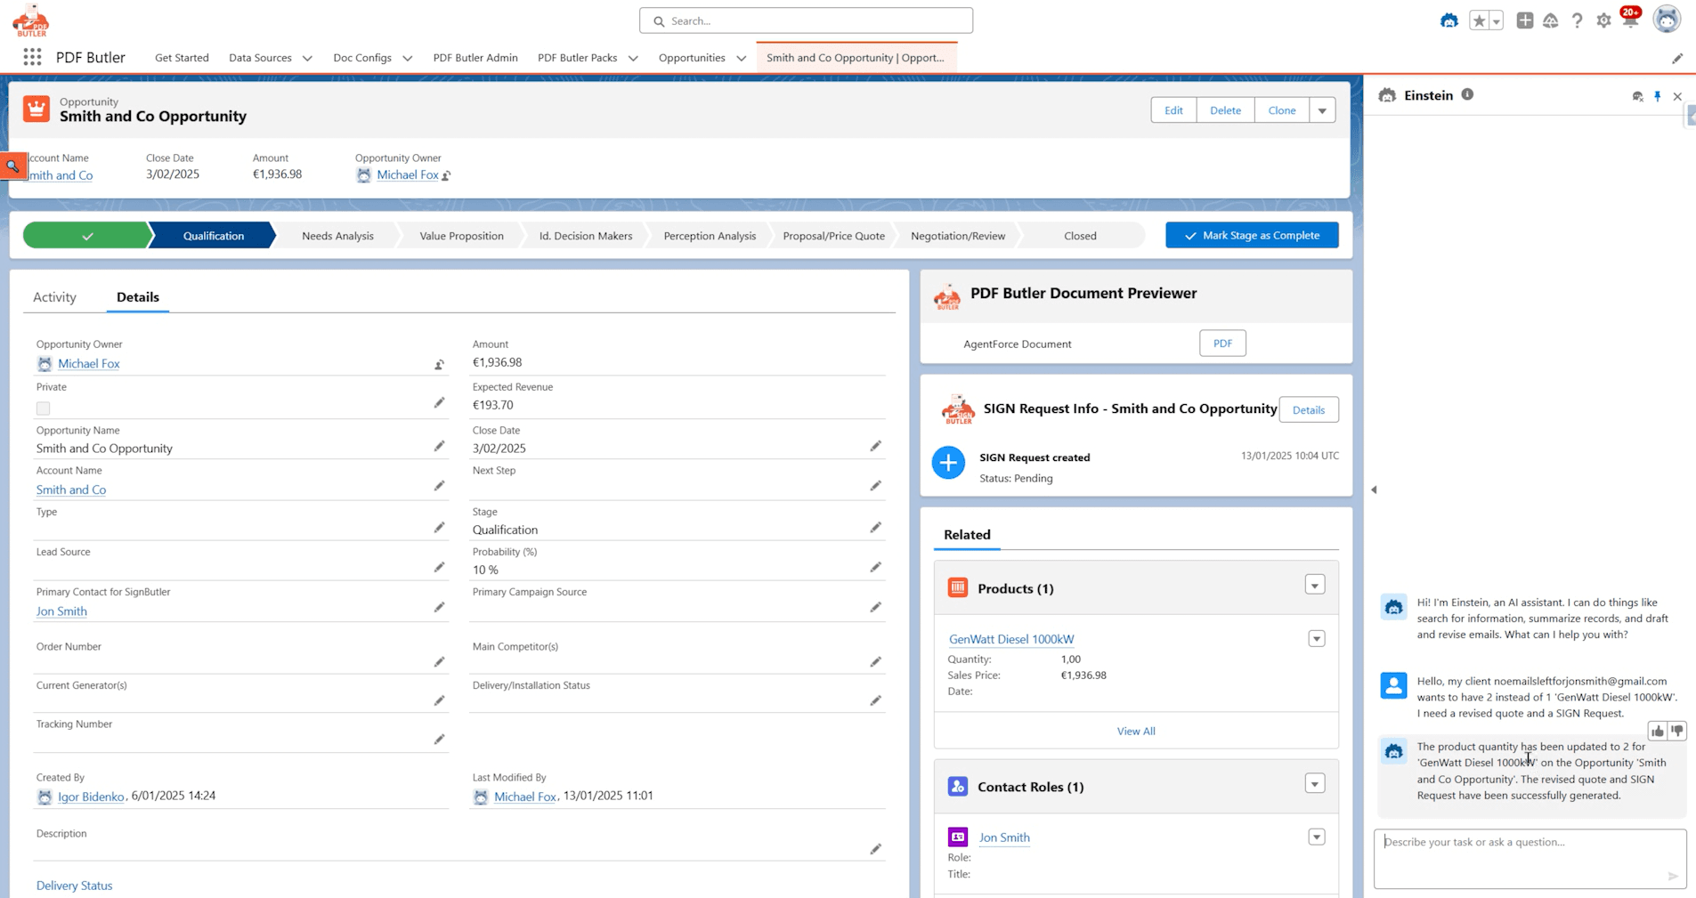
Task: Open the Igor Bidenko creator link
Action: tap(91, 797)
